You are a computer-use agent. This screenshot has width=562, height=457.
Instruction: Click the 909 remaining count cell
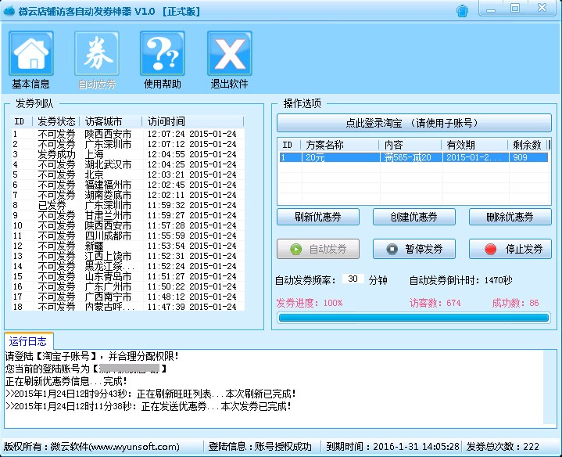528,157
